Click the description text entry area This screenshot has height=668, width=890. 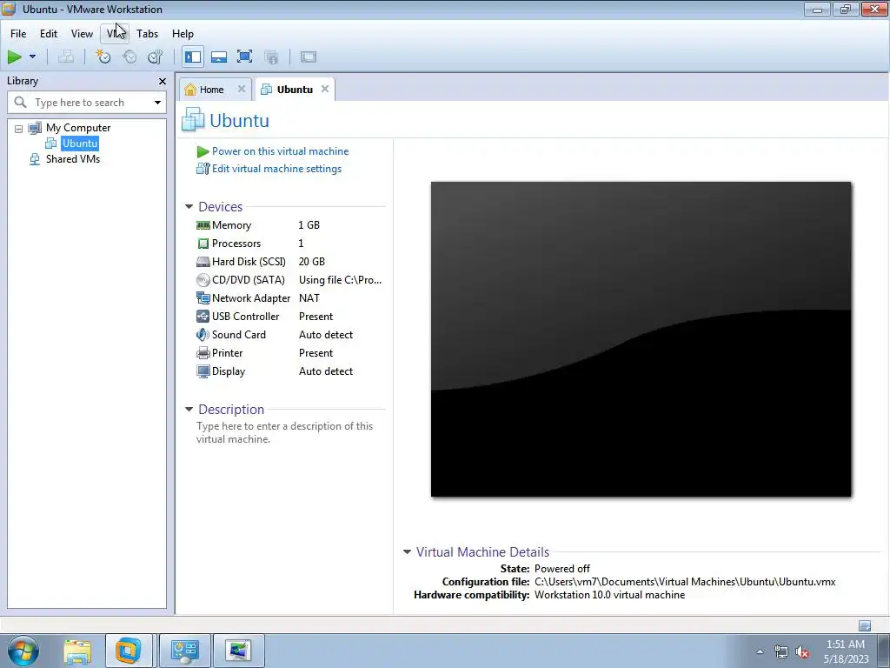tap(285, 433)
